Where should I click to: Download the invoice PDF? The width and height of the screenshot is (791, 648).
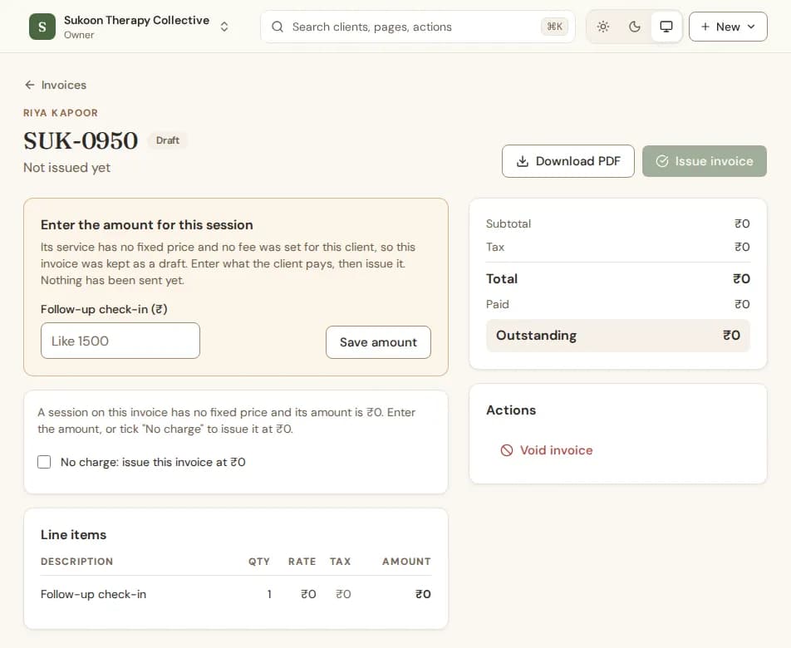[x=568, y=161]
